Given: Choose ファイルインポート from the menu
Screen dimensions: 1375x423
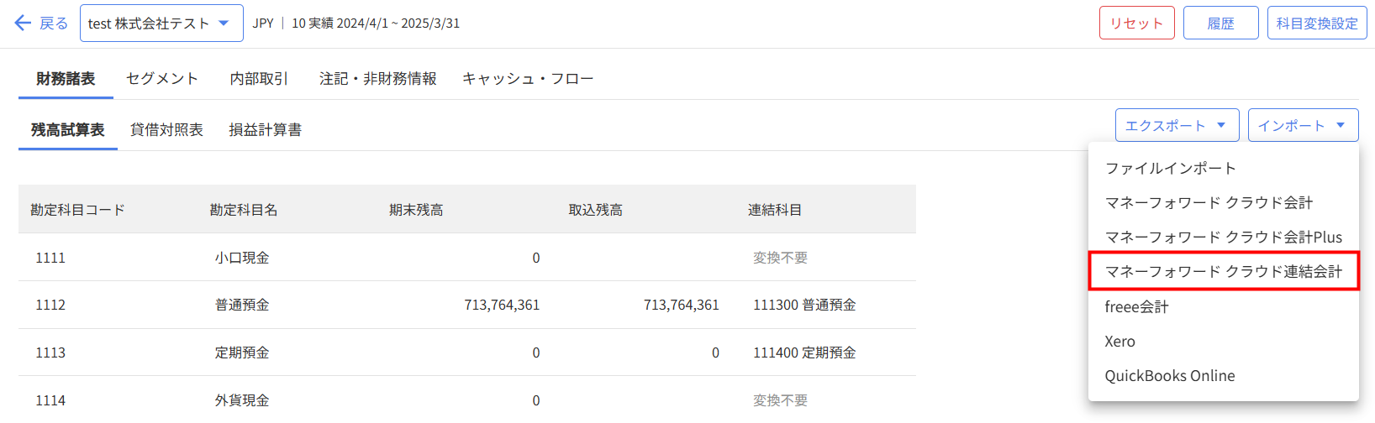Looking at the screenshot, I should [x=1170, y=169].
